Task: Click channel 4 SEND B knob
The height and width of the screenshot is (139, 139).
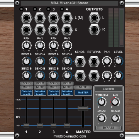Action: coord(67,76)
